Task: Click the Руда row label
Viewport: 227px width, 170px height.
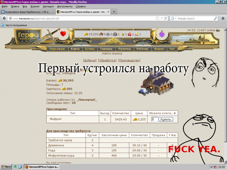Action: [52, 151]
